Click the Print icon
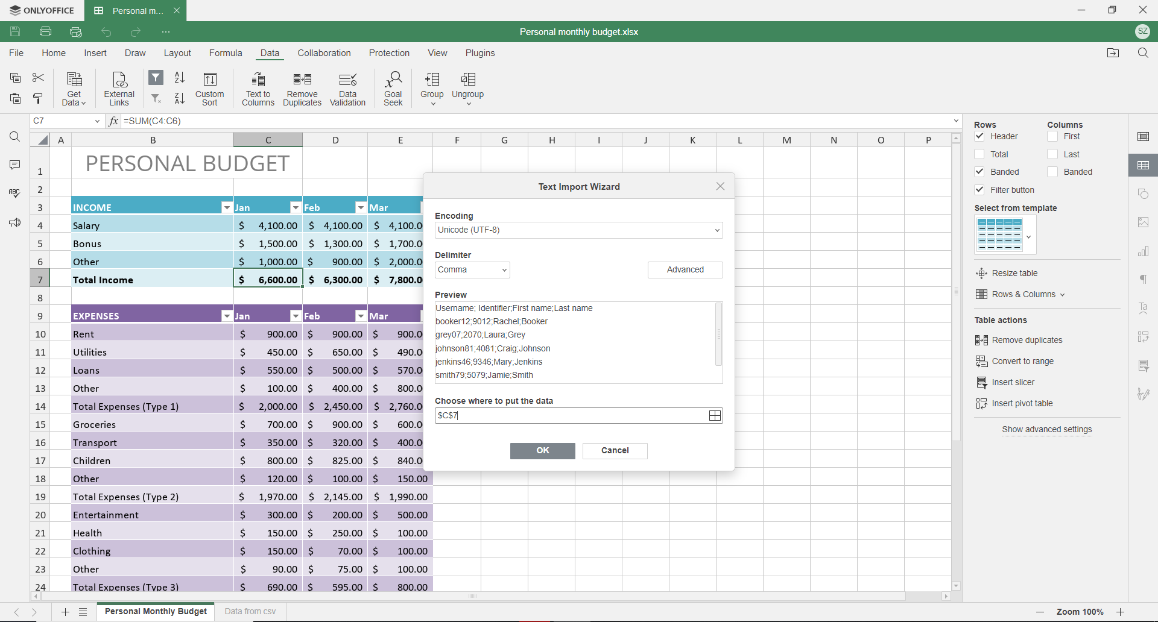Screen dimensions: 1158x622 [46, 32]
